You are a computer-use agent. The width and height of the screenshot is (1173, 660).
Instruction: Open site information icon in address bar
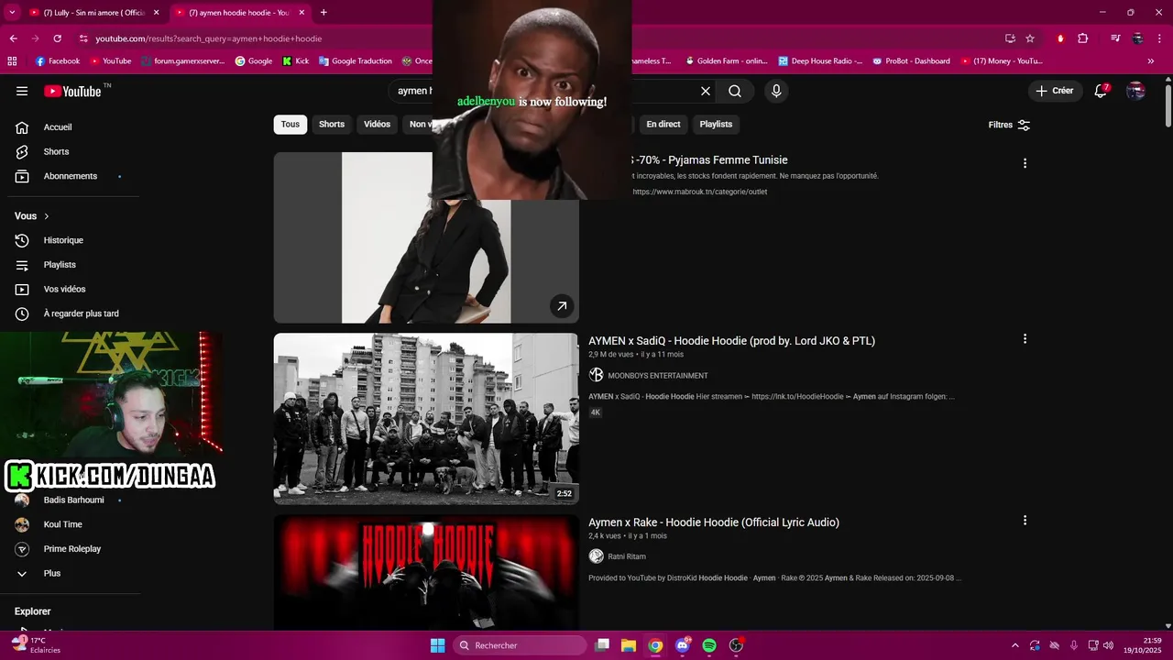[83, 38]
